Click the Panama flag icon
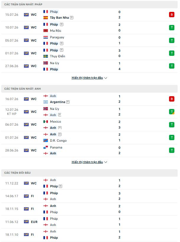 pos(46,147)
